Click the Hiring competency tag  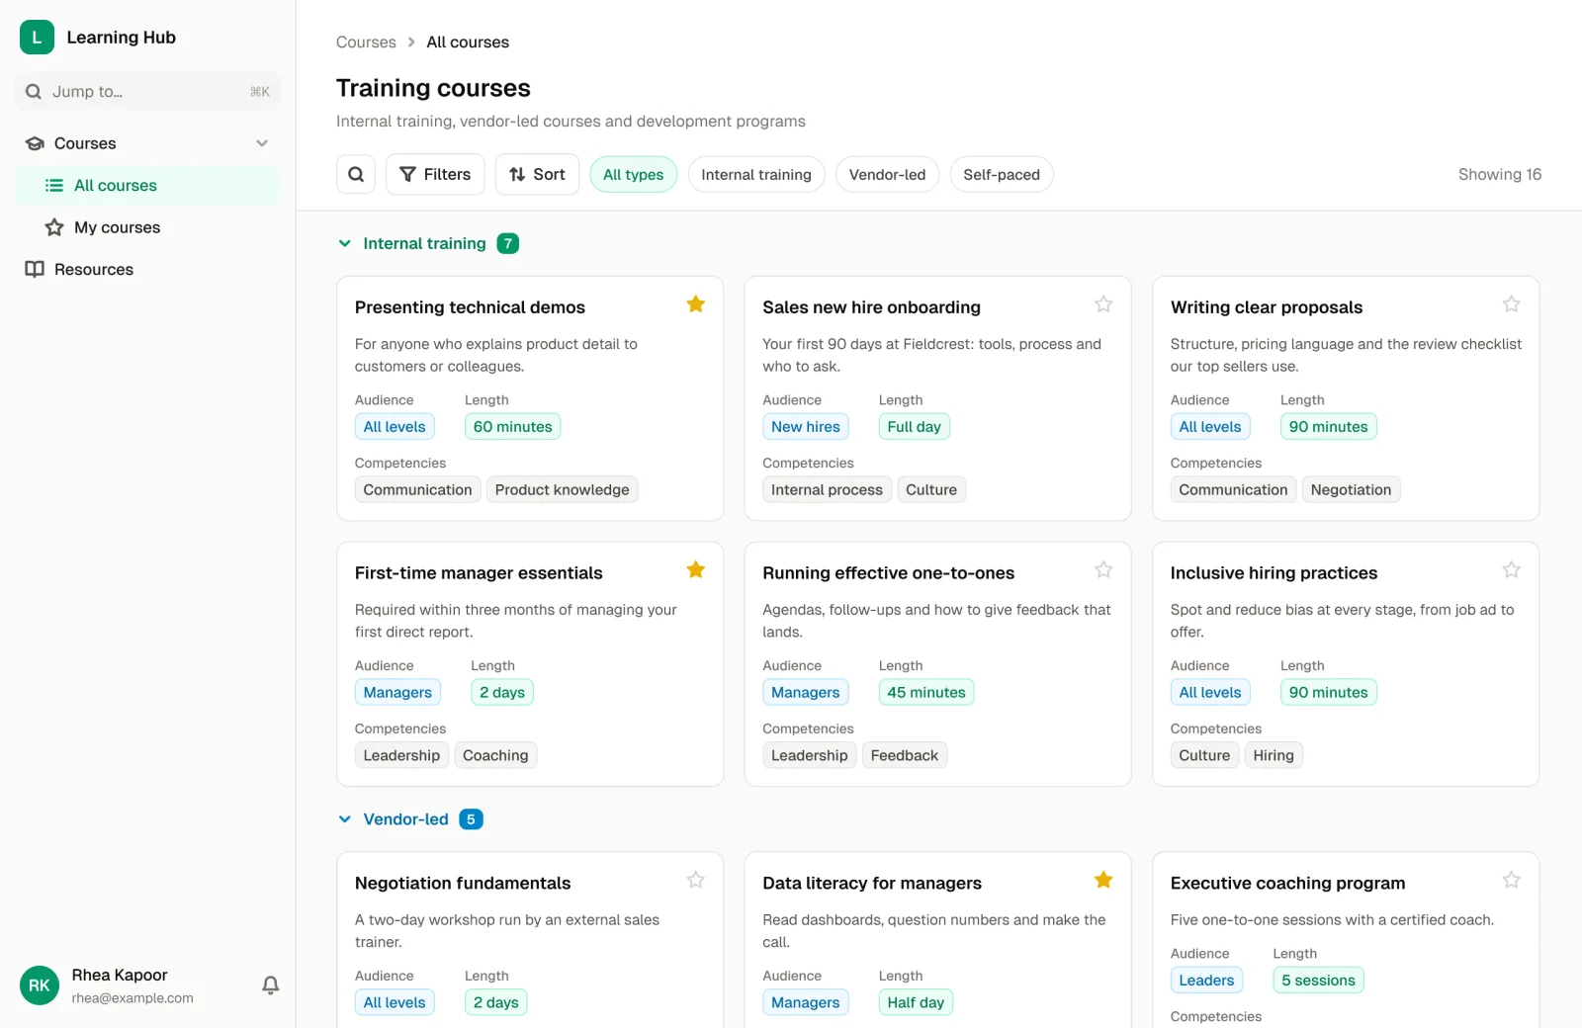[x=1274, y=755]
